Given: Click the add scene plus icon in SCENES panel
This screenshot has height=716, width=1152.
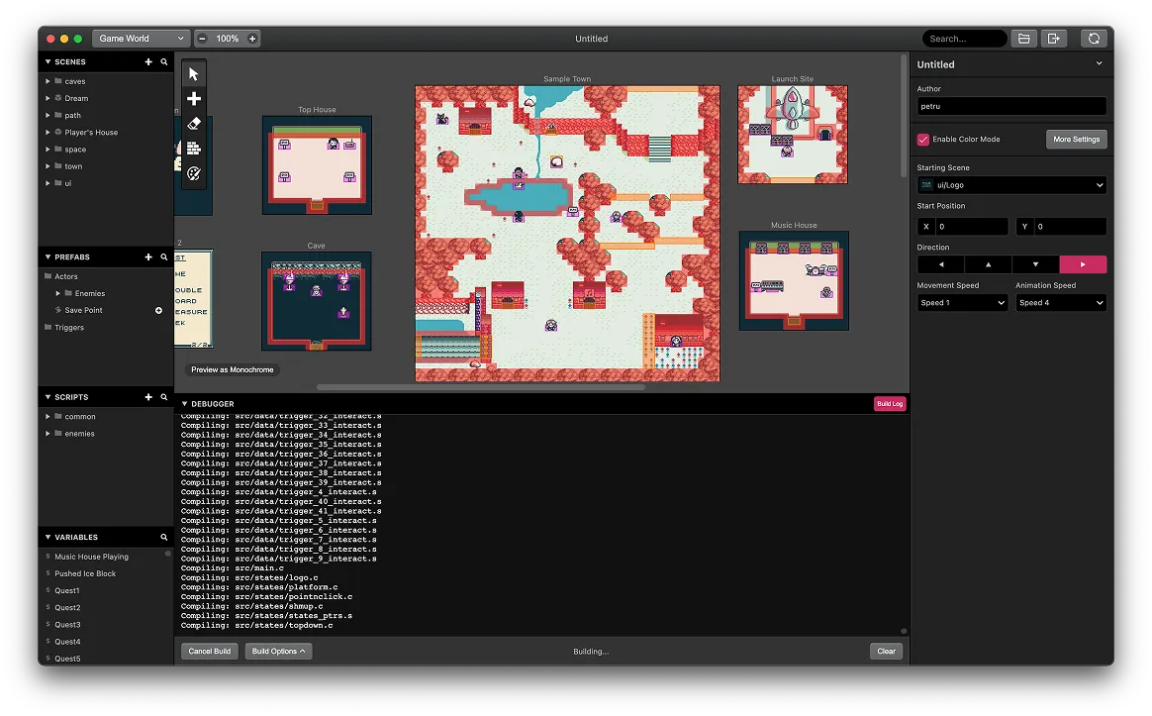Looking at the screenshot, I should coord(147,60).
